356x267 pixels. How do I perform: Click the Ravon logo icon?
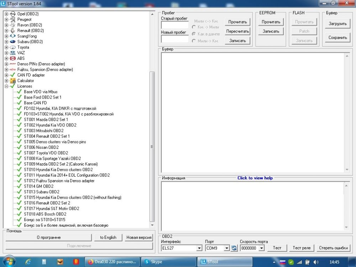tap(13, 25)
